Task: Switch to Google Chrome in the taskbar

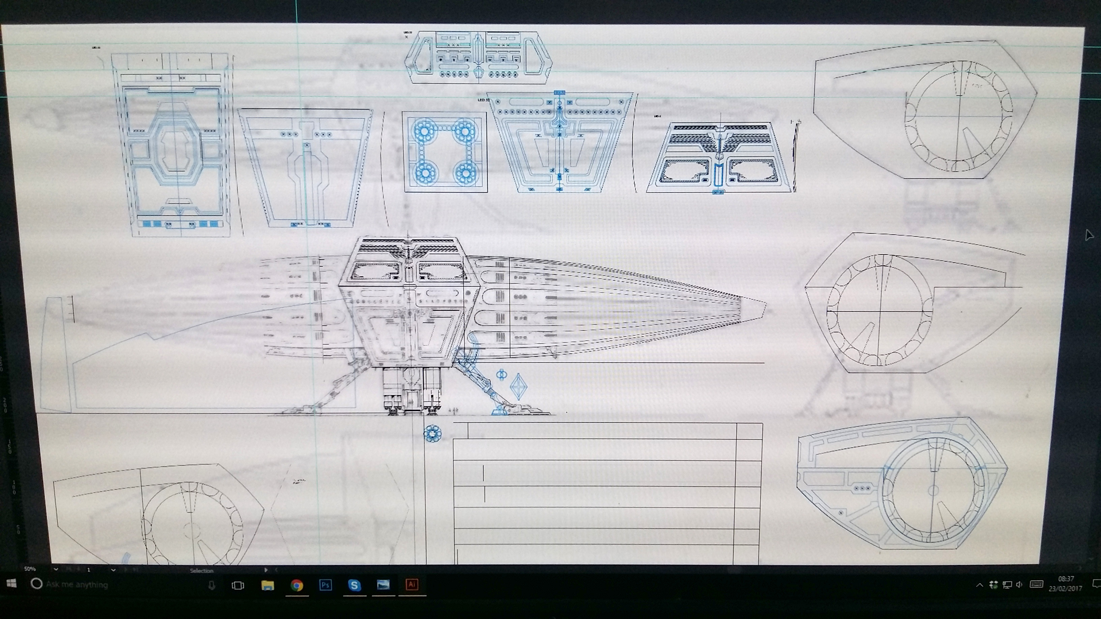Action: [x=297, y=585]
